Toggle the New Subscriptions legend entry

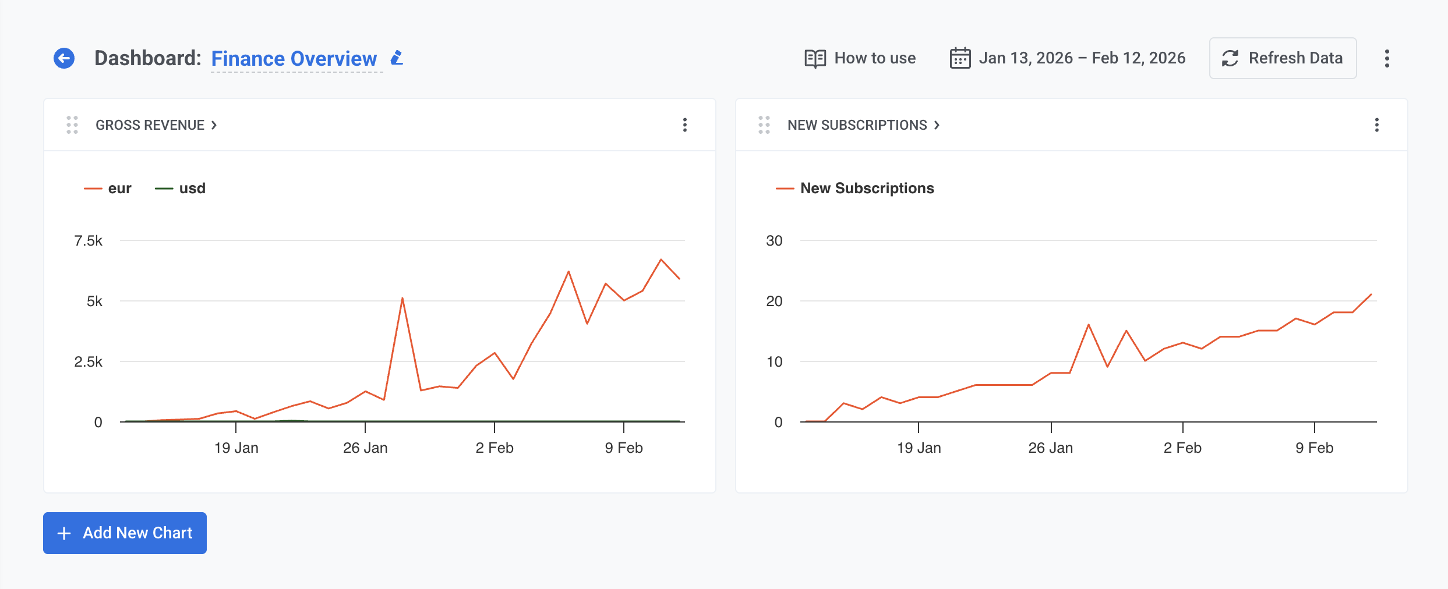pyautogui.click(x=855, y=187)
